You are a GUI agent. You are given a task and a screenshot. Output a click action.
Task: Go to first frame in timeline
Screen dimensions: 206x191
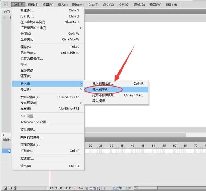tap(52, 188)
